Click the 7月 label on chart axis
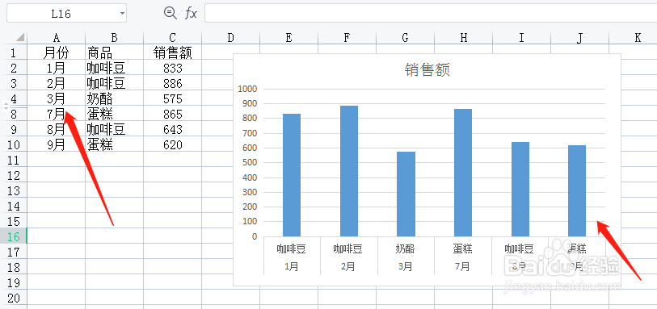The image size is (657, 309). point(462,266)
